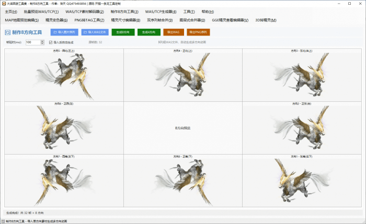Open 图层式合并器(0) tool
Screen dimensions: 366x224
(x=192, y=20)
